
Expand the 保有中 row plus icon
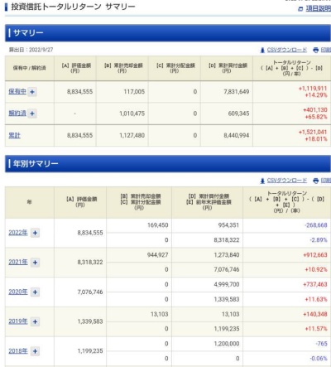tap(32, 92)
